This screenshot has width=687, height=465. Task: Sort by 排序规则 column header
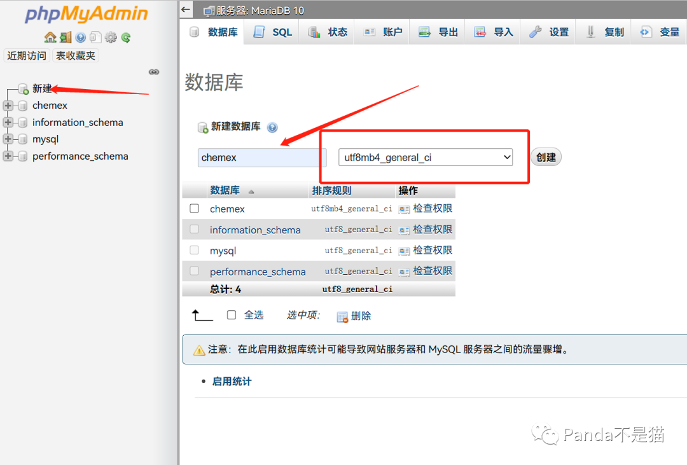tap(331, 191)
